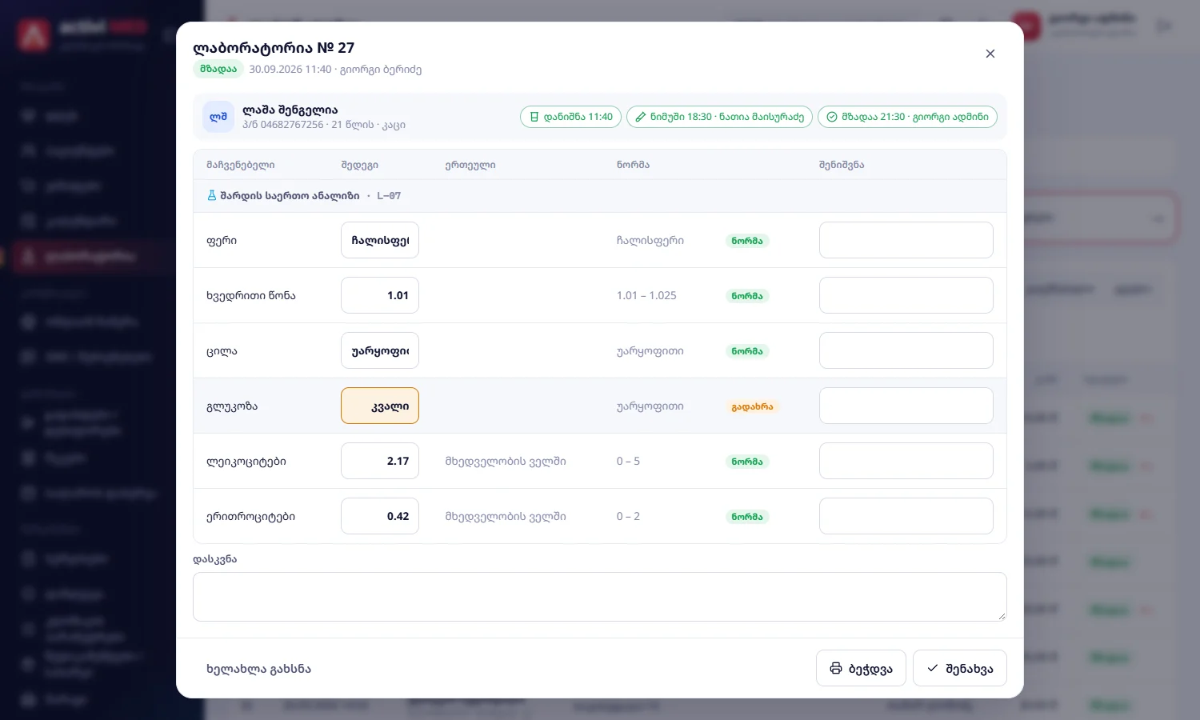
Task: Click the checkmark icon on შენახვა button
Action: pyautogui.click(x=933, y=668)
